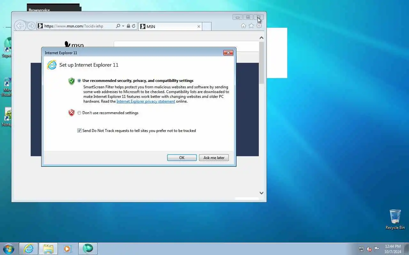This screenshot has height=255, width=409.
Task: Click the Set up Internet Explorer 11 heading
Action: pos(89,65)
